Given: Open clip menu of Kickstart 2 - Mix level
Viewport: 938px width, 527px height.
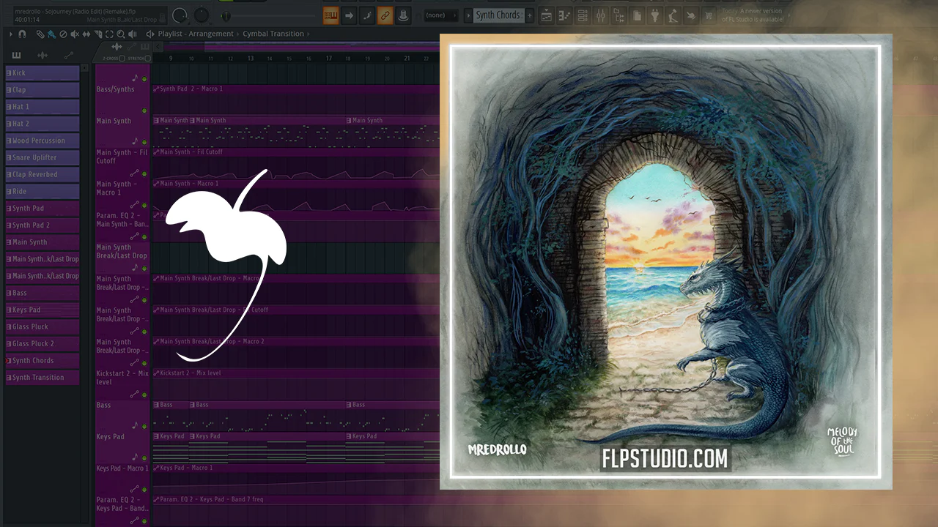Looking at the screenshot, I should [x=156, y=373].
